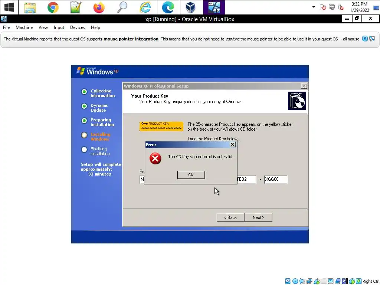Open the View menu
Image resolution: width=380 pixels, height=285 pixels.
43,27
